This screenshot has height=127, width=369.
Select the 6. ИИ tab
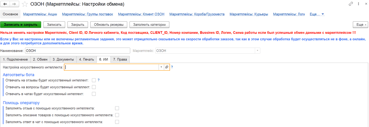104,59
